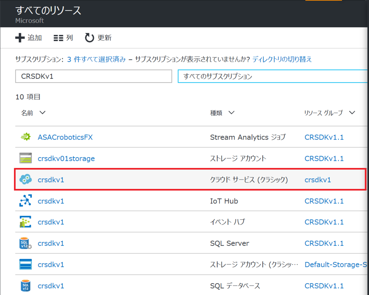Open CRSDKv1.1 group in ASACroboticsFX row
The height and width of the screenshot is (295, 369).
coord(324,137)
